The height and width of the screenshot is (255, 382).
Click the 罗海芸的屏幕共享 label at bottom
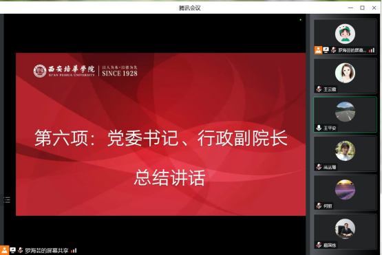[x=47, y=250]
